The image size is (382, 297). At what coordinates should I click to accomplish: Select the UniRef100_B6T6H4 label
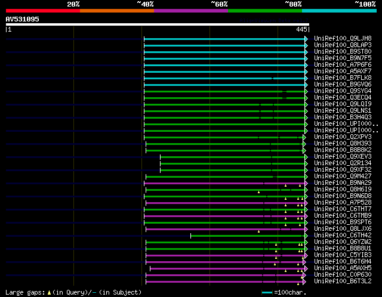[343, 262]
